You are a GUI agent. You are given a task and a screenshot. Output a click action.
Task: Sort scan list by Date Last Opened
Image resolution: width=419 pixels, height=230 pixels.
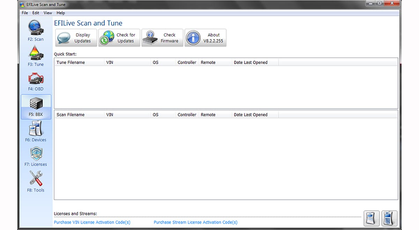coord(251,115)
